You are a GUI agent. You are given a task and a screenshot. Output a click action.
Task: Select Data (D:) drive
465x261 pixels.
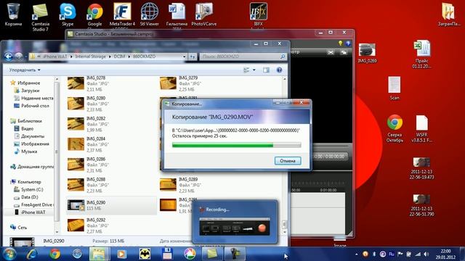(x=29, y=197)
